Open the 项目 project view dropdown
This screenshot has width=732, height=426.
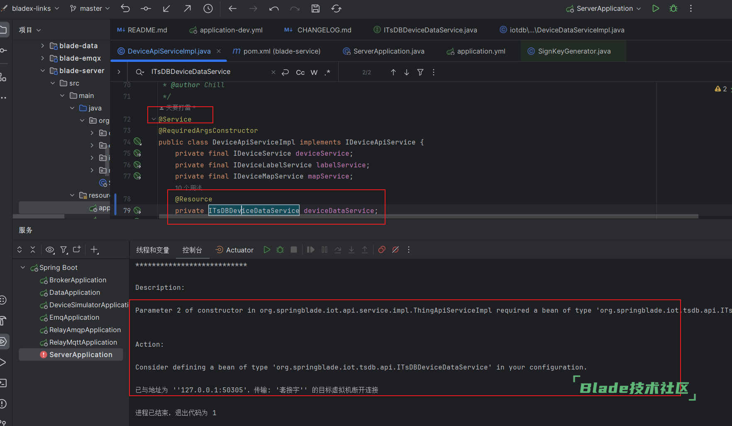pyautogui.click(x=29, y=30)
